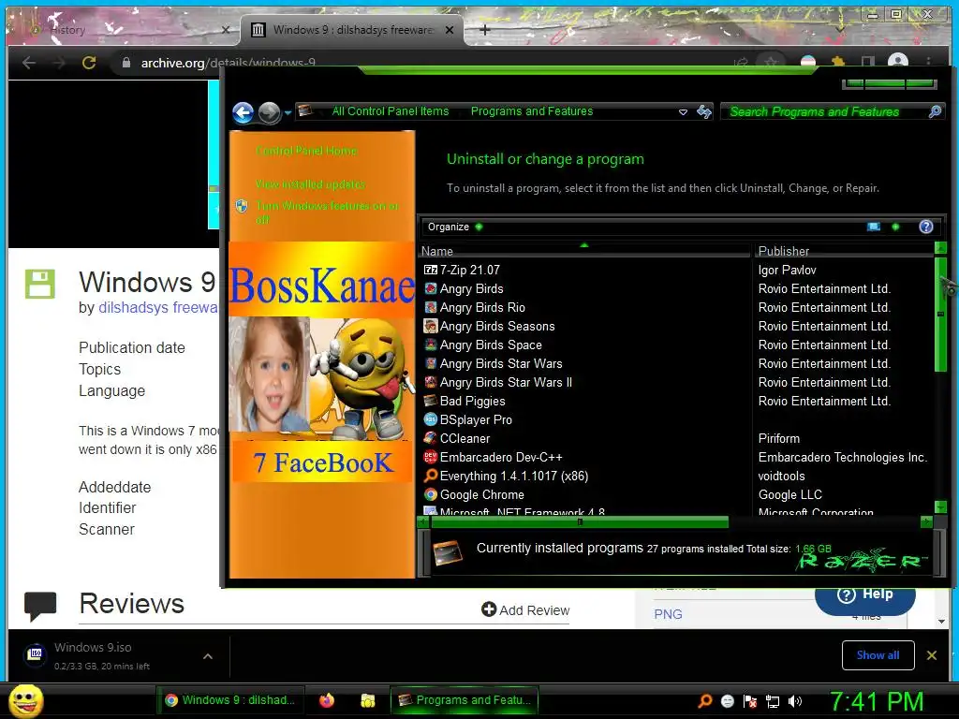Screen dimensions: 959x719
Task: Select the Angry Birds program entry icon
Action: 431,288
